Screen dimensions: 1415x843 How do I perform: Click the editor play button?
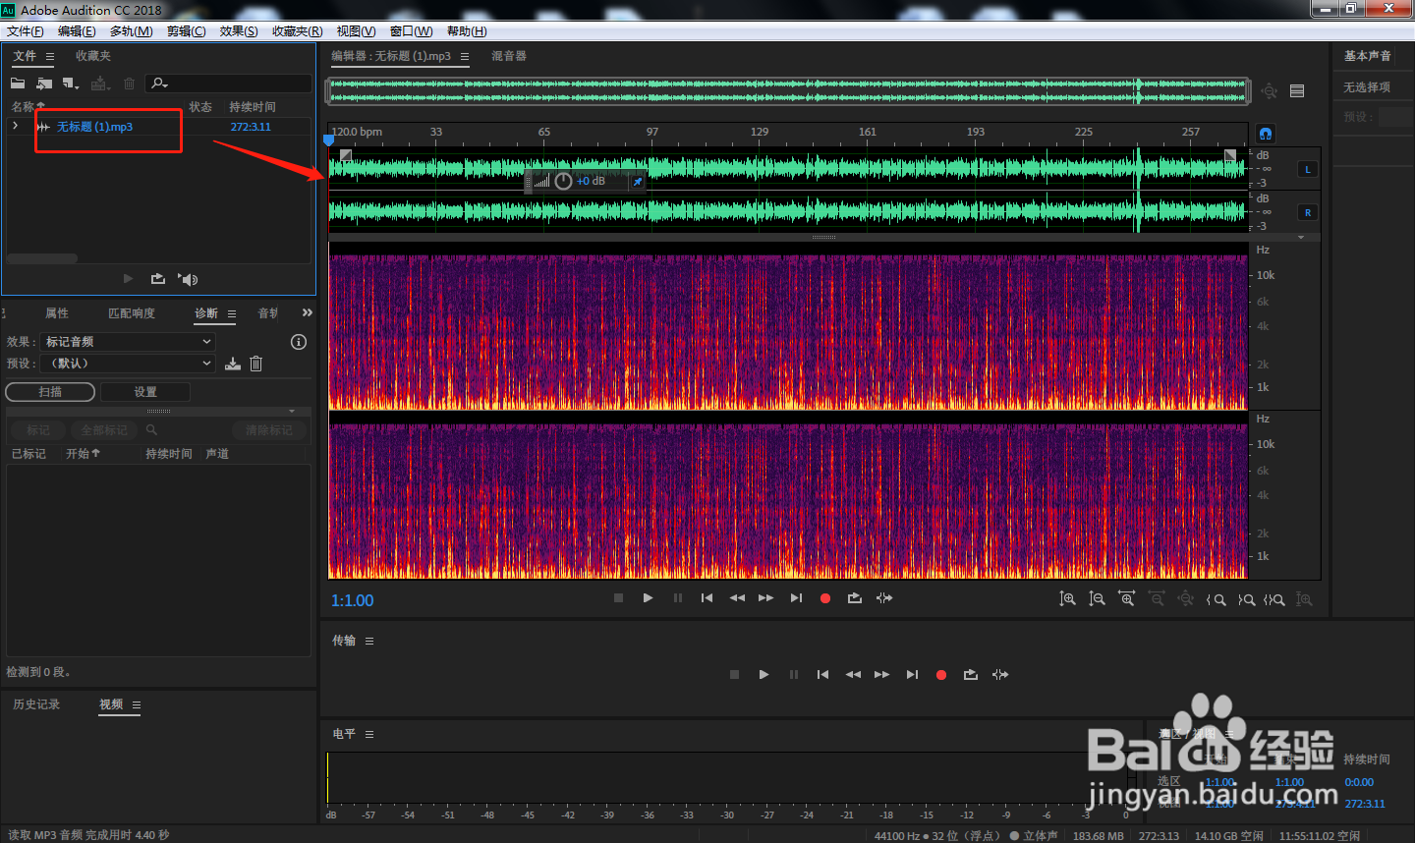tap(648, 598)
